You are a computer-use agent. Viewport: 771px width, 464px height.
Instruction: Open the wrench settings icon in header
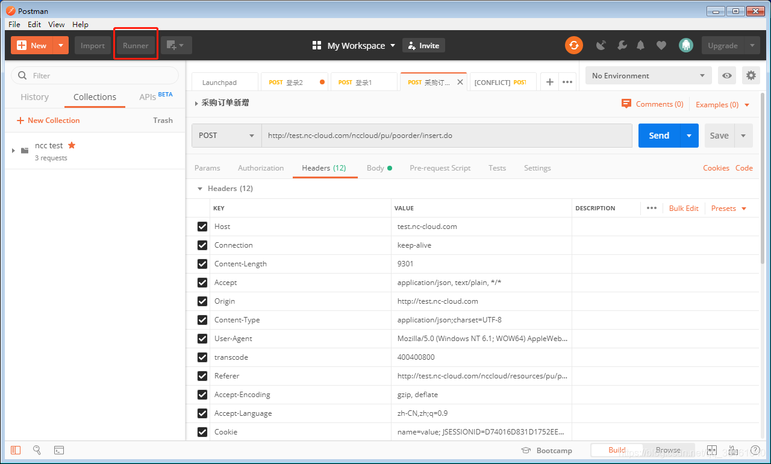pos(622,45)
